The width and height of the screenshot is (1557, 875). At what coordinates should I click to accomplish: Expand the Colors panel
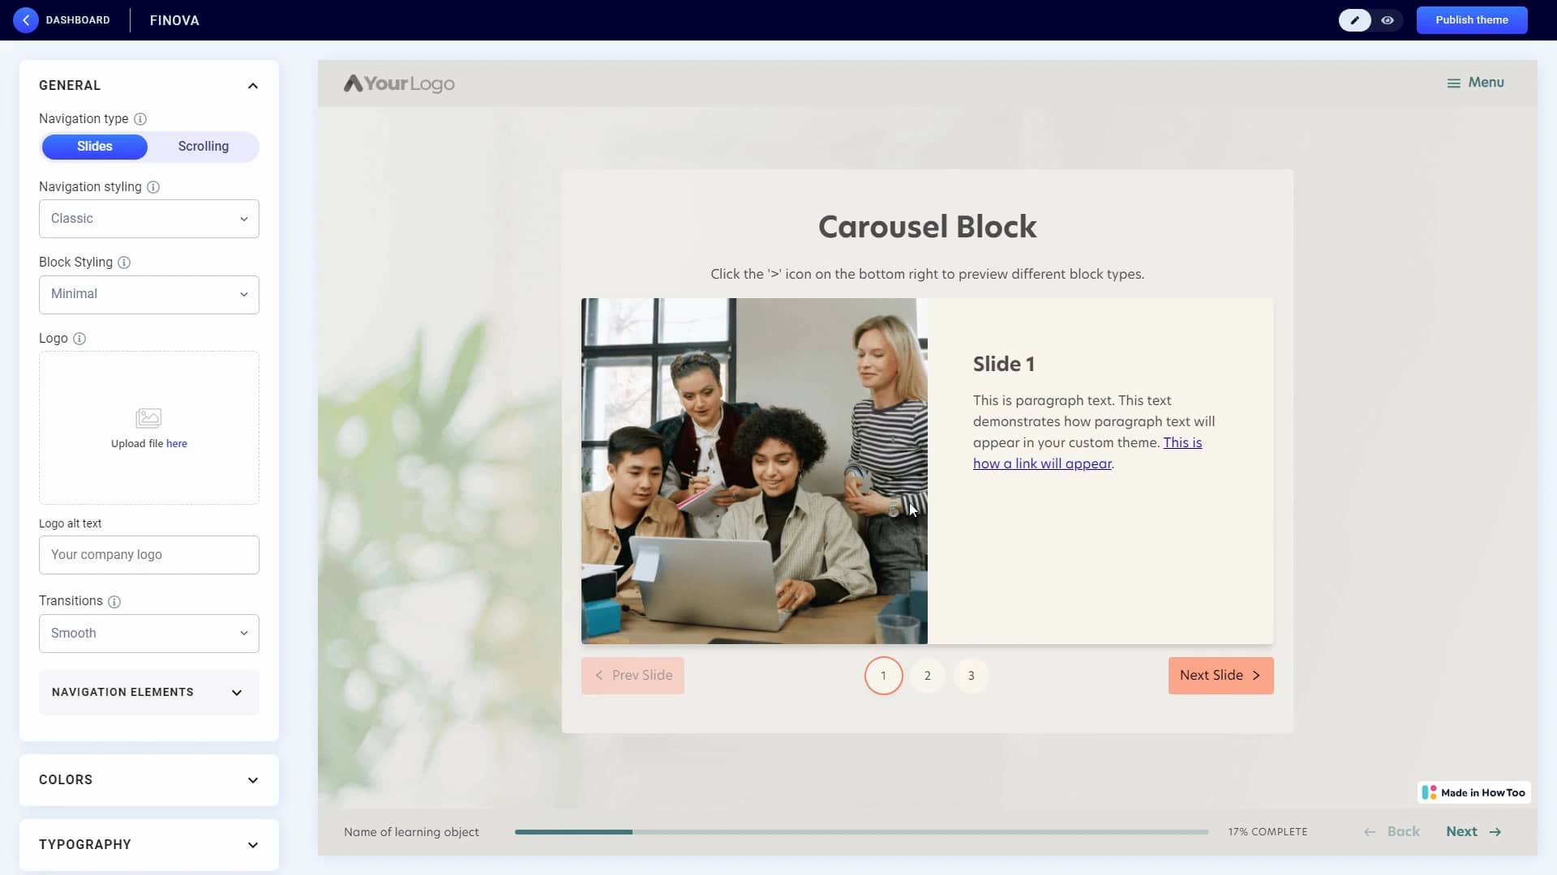click(148, 780)
